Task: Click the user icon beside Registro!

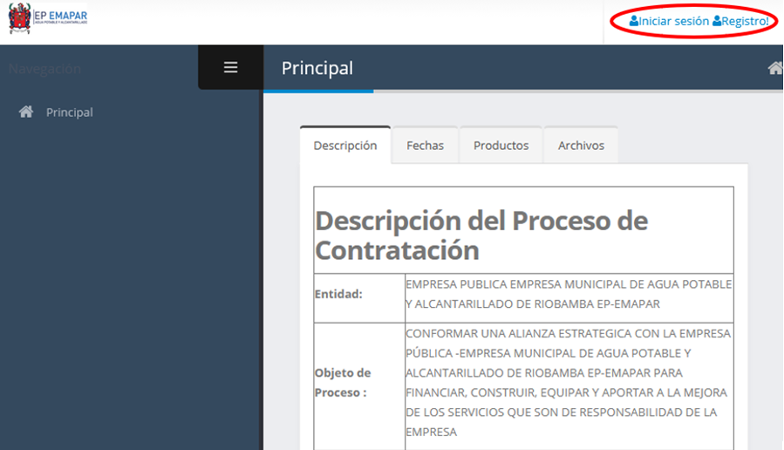Action: 717,21
